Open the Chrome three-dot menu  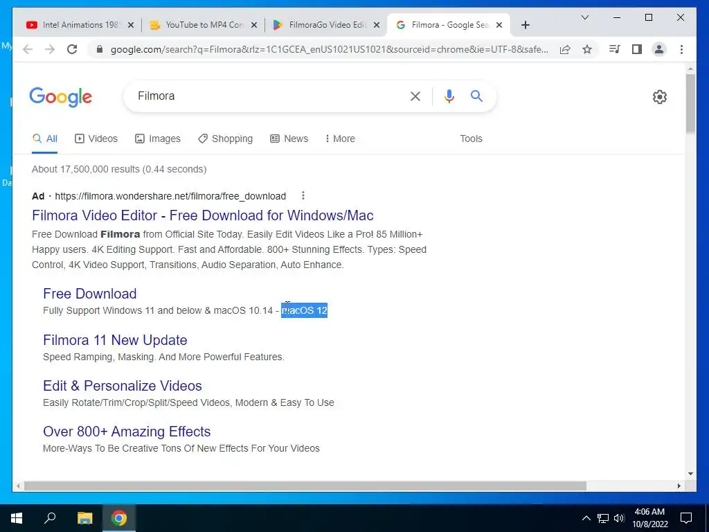tap(681, 49)
